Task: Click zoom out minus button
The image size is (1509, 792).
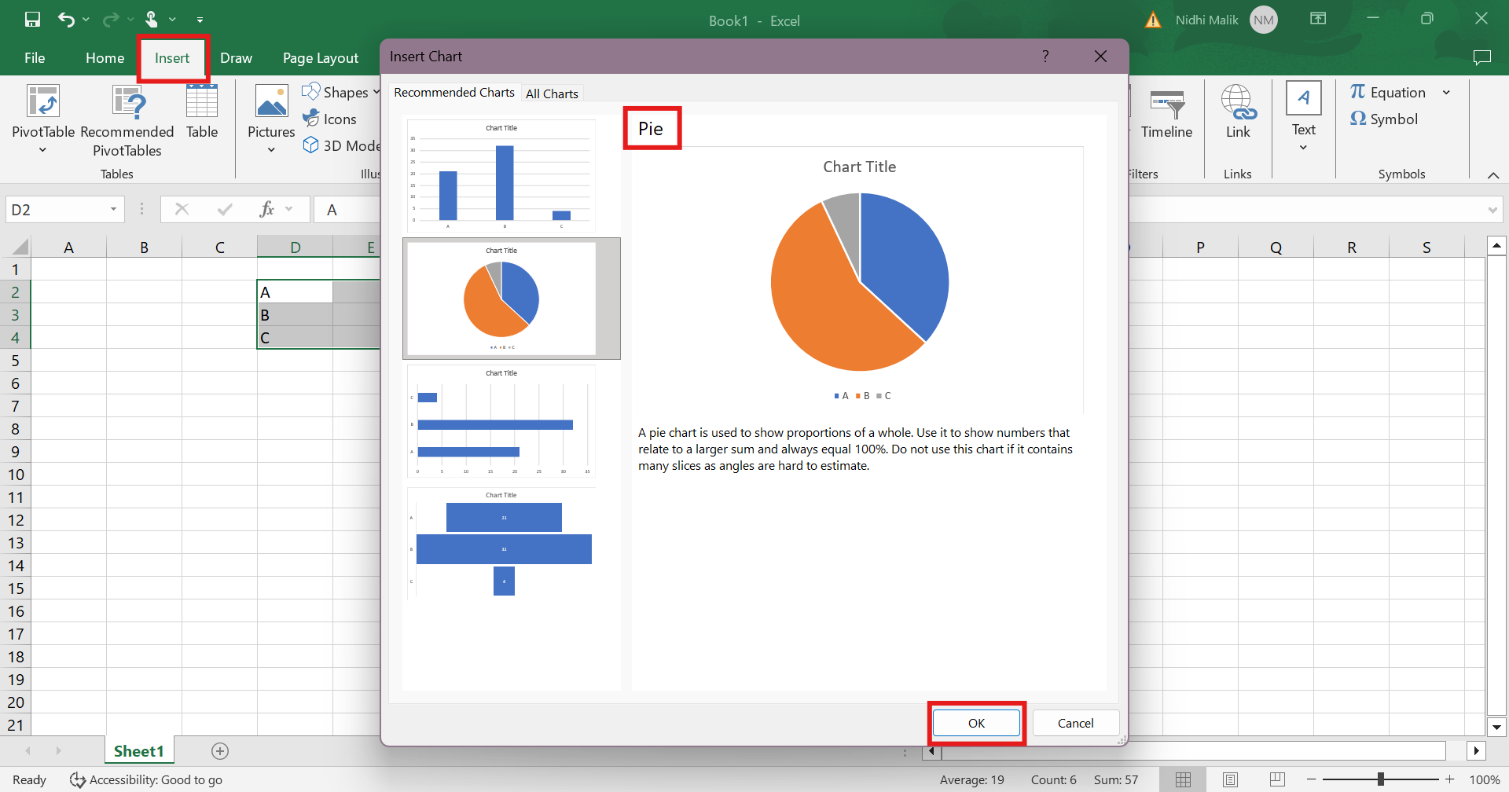Action: (1311, 779)
